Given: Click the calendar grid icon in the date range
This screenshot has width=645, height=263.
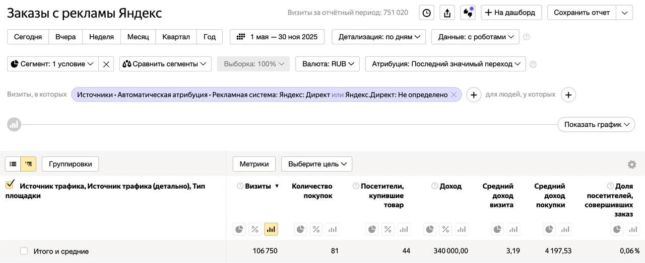Looking at the screenshot, I should point(241,37).
